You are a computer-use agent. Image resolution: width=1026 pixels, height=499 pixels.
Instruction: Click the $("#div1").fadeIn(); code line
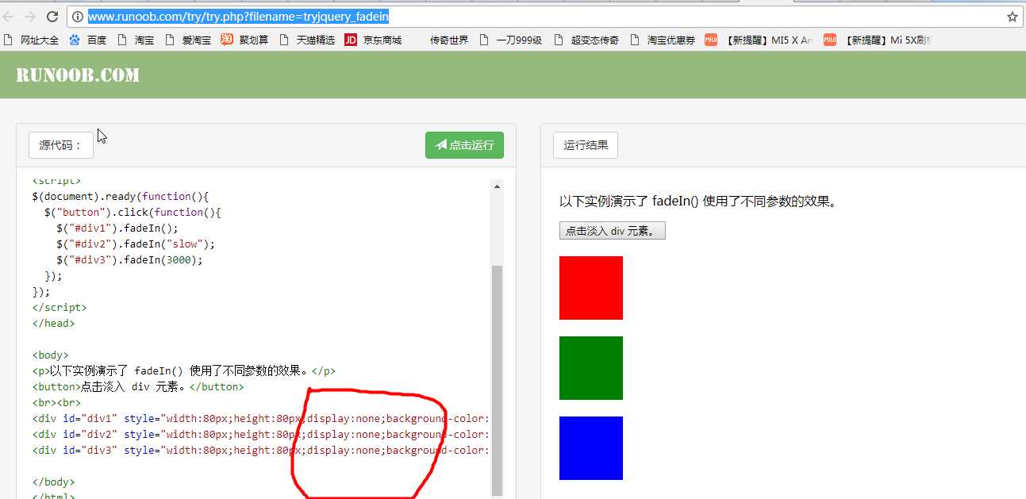coord(117,228)
